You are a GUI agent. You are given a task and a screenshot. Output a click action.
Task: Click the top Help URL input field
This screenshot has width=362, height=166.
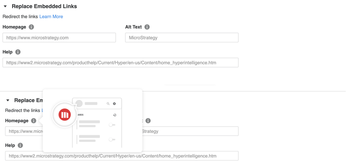(120, 63)
